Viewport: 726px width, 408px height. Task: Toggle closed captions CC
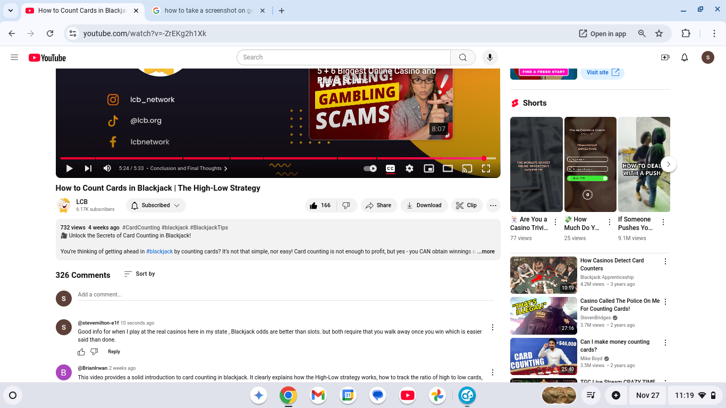[x=390, y=168]
